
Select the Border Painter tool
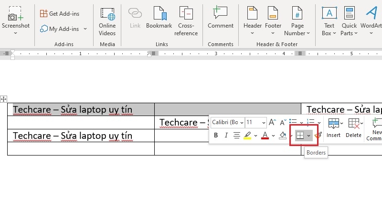click(318, 135)
